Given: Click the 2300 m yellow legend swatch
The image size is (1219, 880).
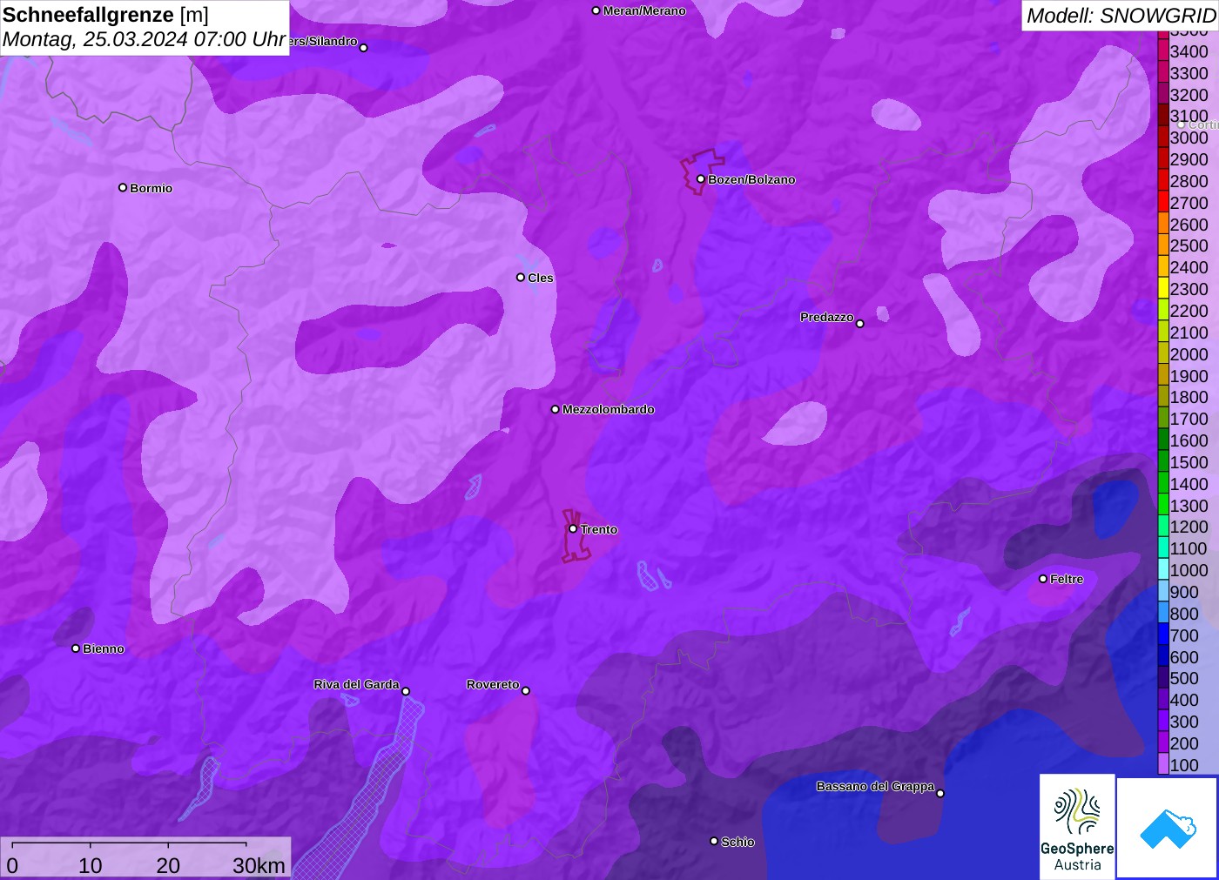Looking at the screenshot, I should pos(1163,289).
